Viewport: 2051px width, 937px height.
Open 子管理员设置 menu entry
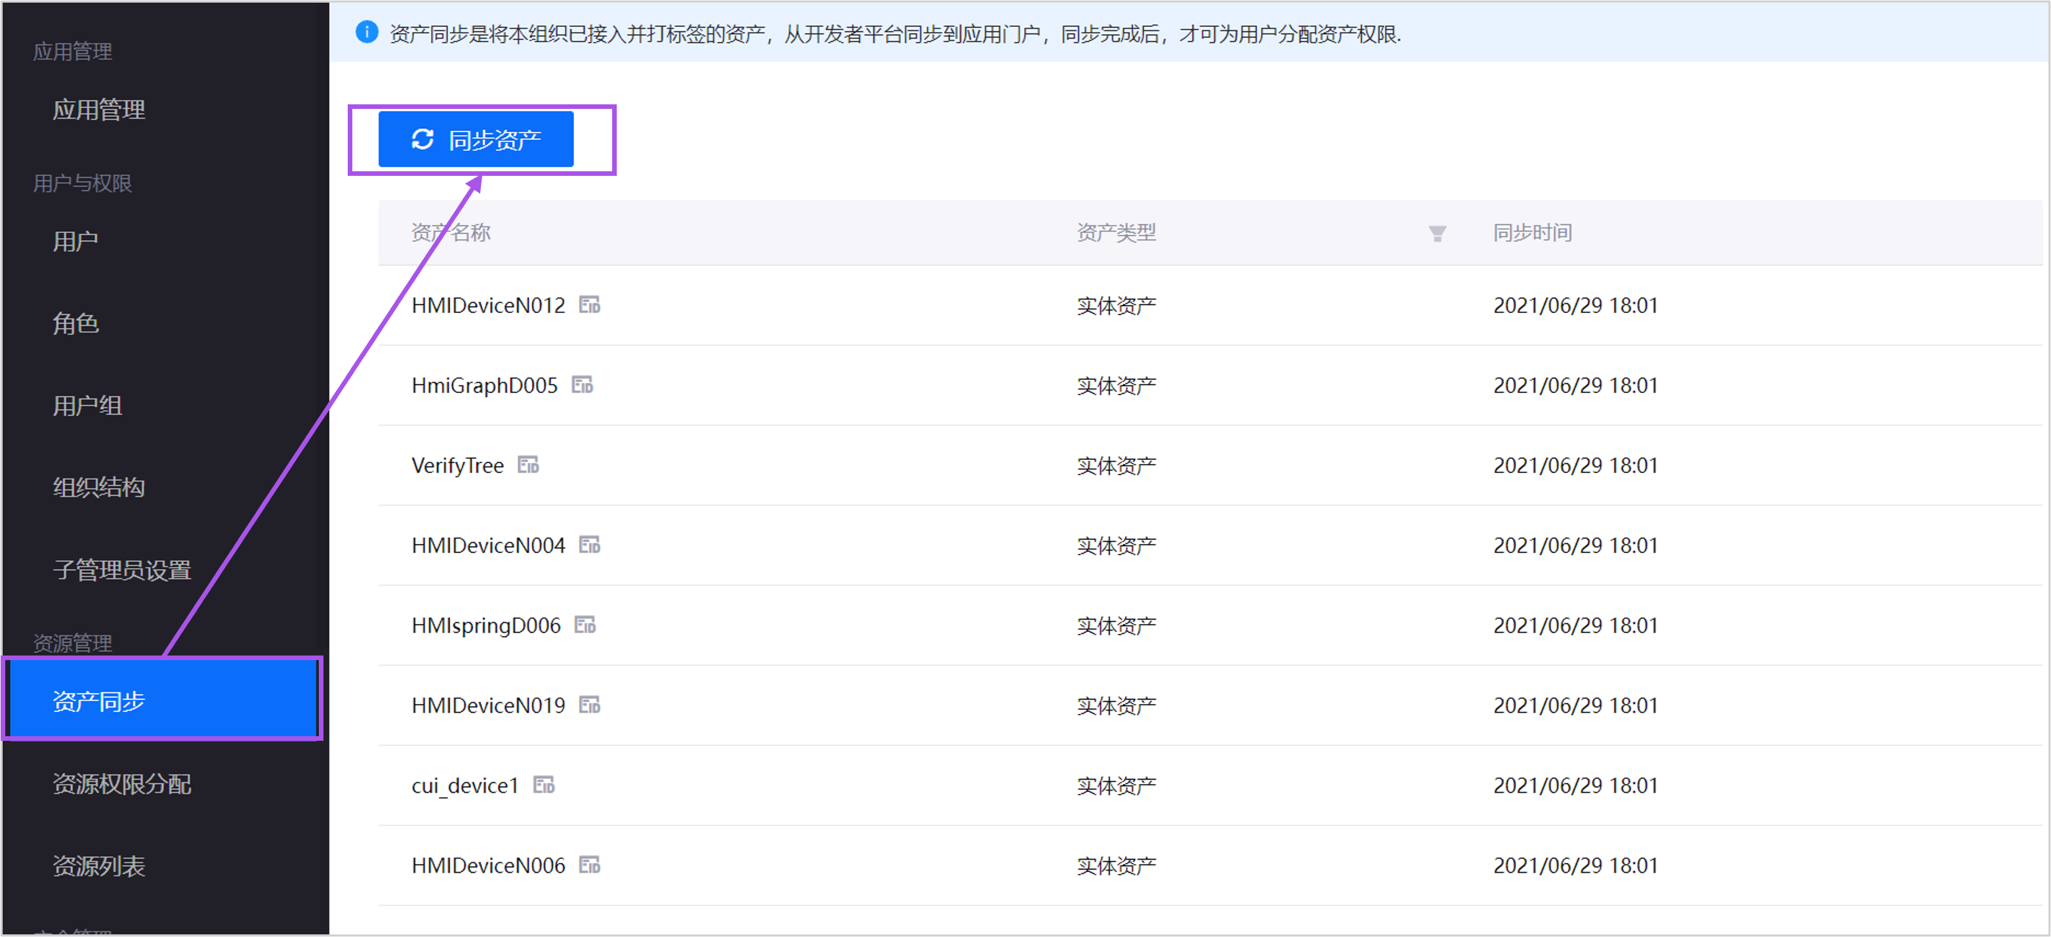tap(122, 570)
